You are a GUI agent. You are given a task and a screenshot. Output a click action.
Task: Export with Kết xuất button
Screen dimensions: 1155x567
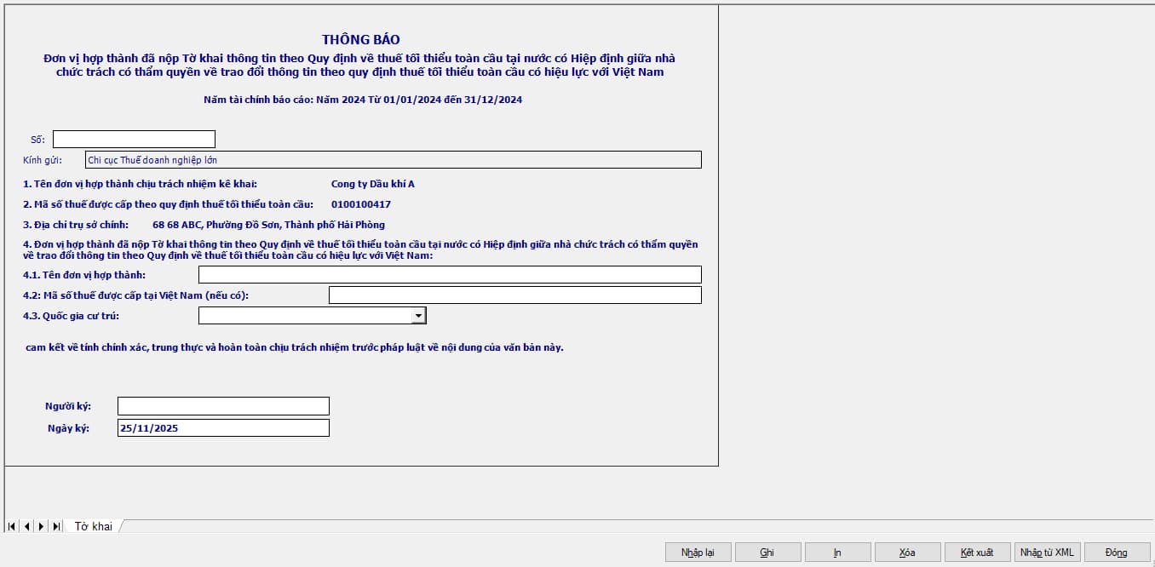pyautogui.click(x=977, y=553)
